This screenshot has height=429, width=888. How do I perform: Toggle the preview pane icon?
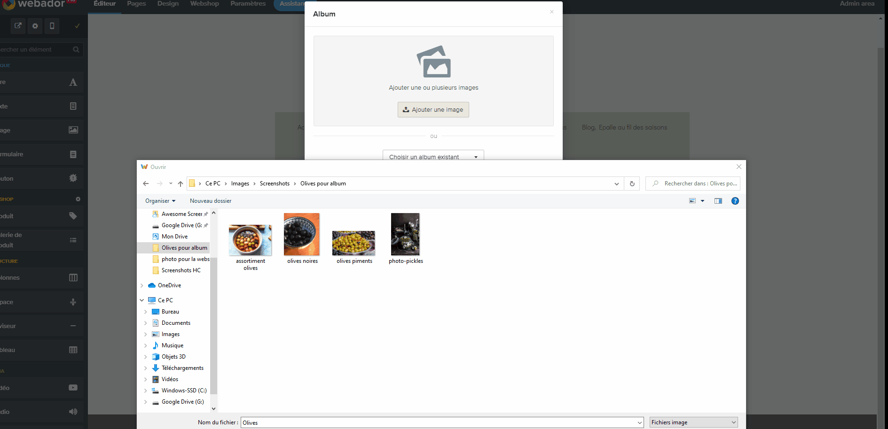tap(718, 201)
